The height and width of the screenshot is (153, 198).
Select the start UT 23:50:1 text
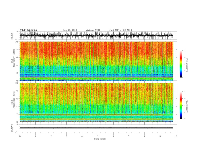121,30
